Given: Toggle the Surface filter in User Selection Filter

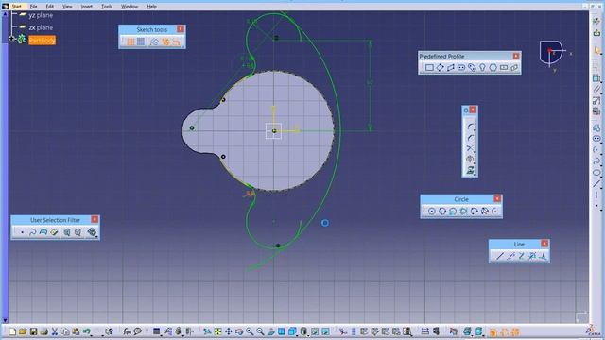Looking at the screenshot, I should (x=43, y=232).
